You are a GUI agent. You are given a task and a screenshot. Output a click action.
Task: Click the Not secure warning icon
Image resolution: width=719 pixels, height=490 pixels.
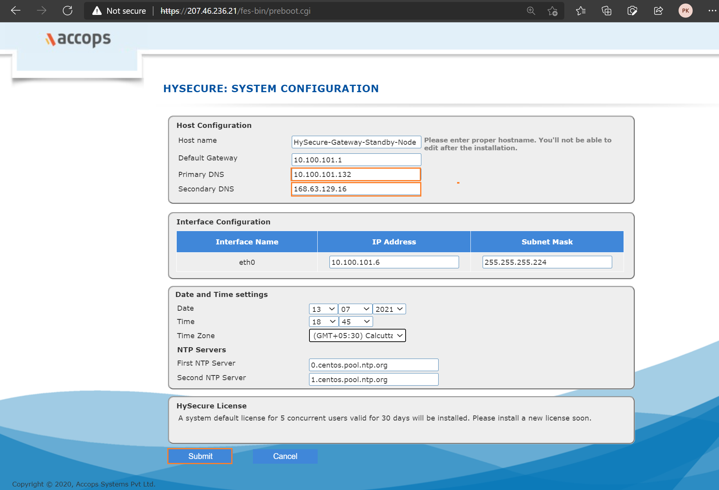point(97,11)
